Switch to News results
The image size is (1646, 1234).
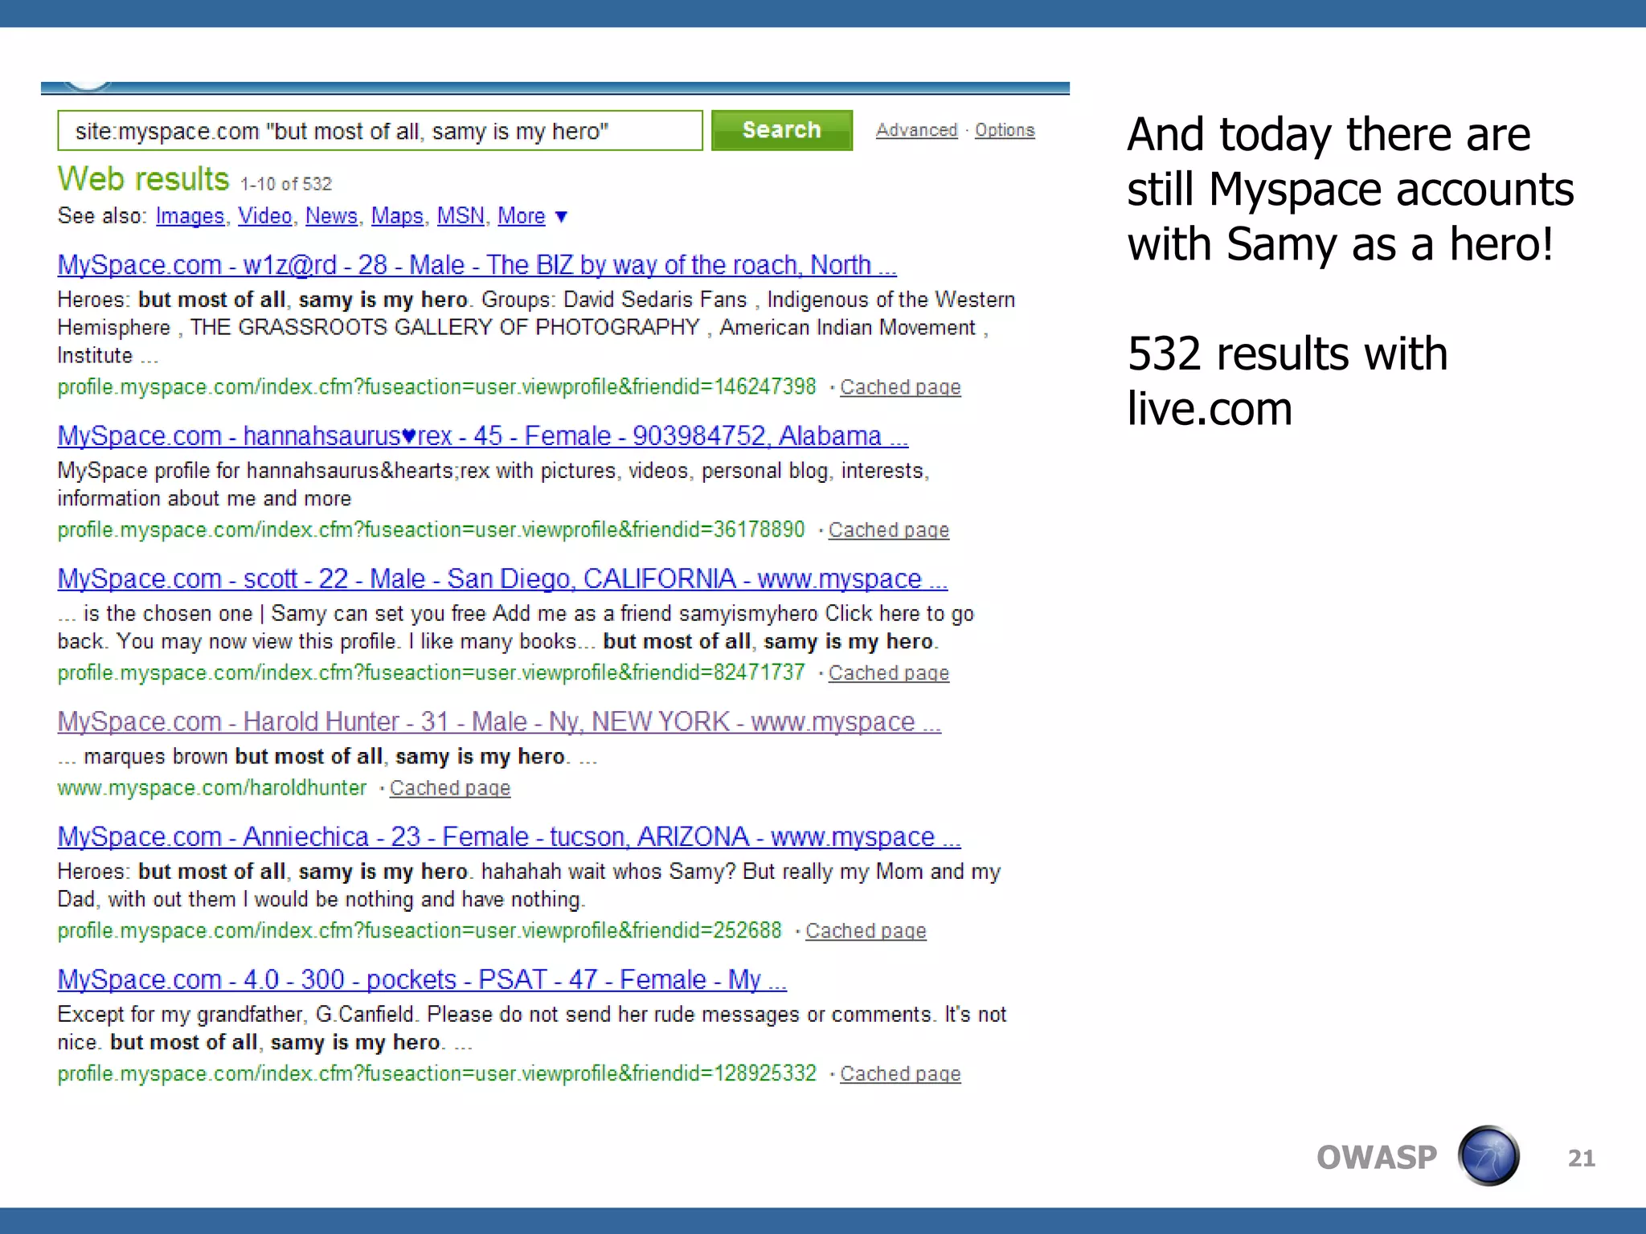[x=331, y=216]
